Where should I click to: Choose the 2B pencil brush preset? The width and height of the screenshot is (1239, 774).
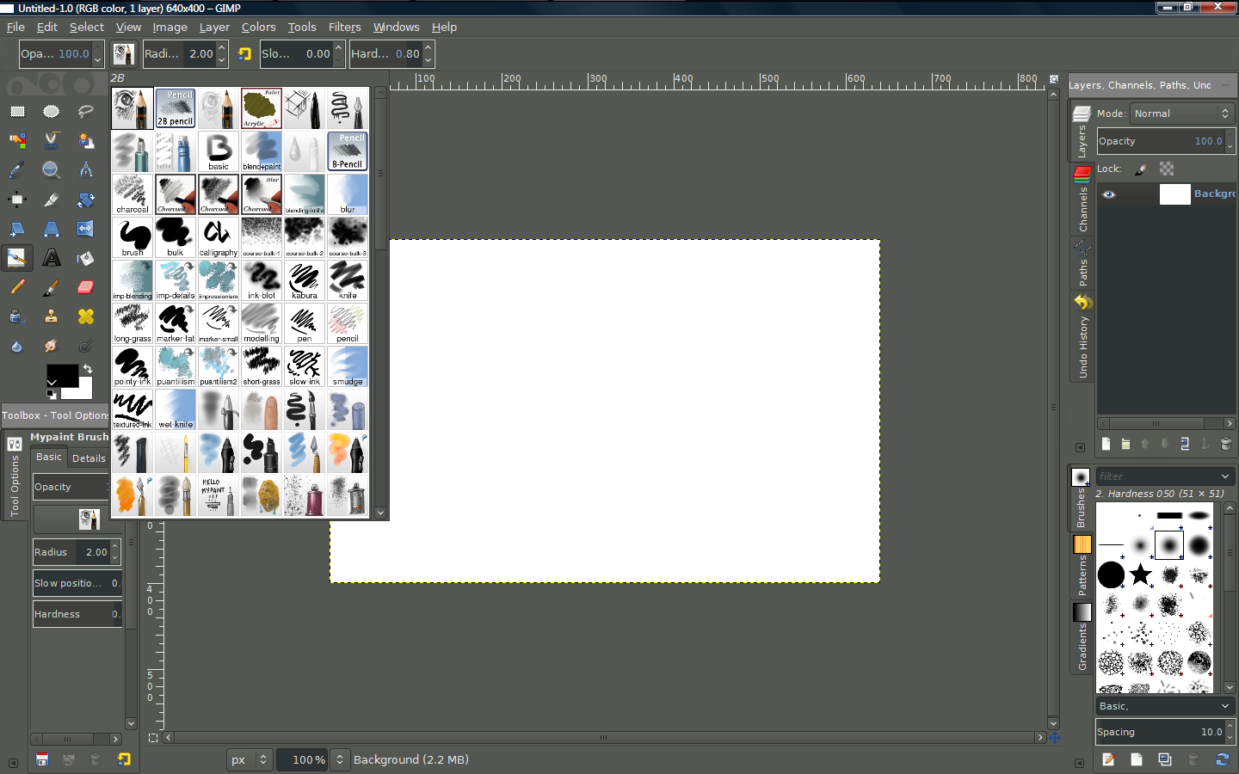click(x=176, y=108)
